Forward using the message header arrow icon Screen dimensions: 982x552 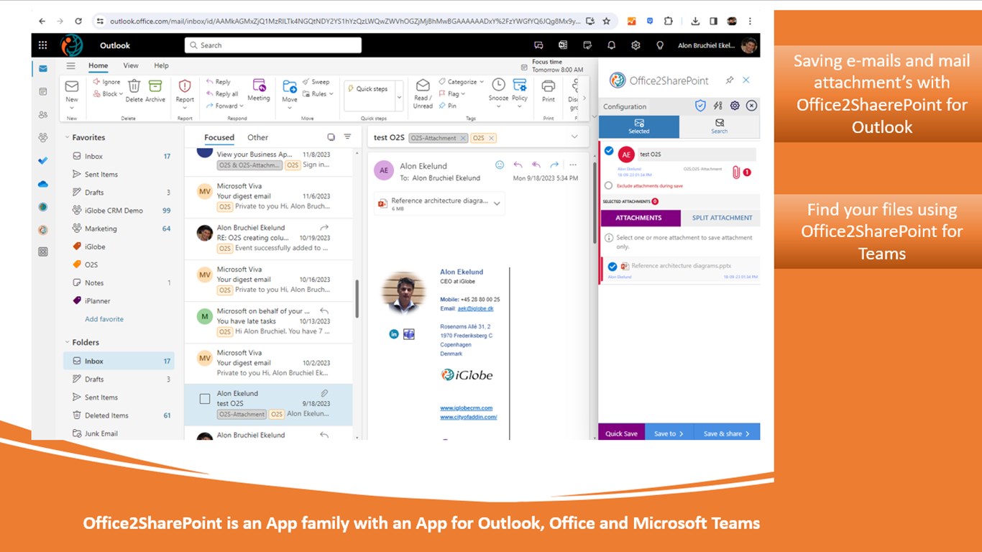click(554, 165)
